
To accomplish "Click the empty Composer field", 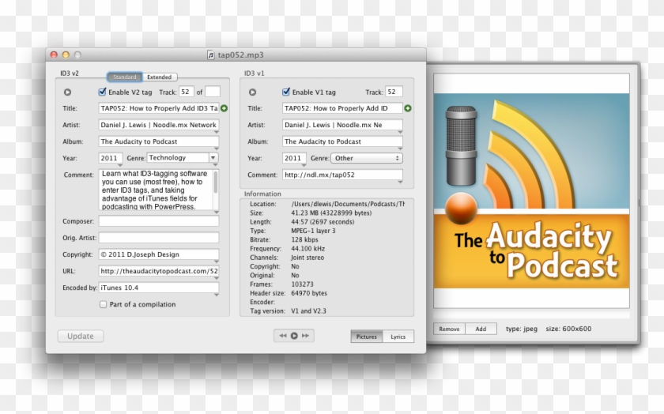I will coord(159,221).
